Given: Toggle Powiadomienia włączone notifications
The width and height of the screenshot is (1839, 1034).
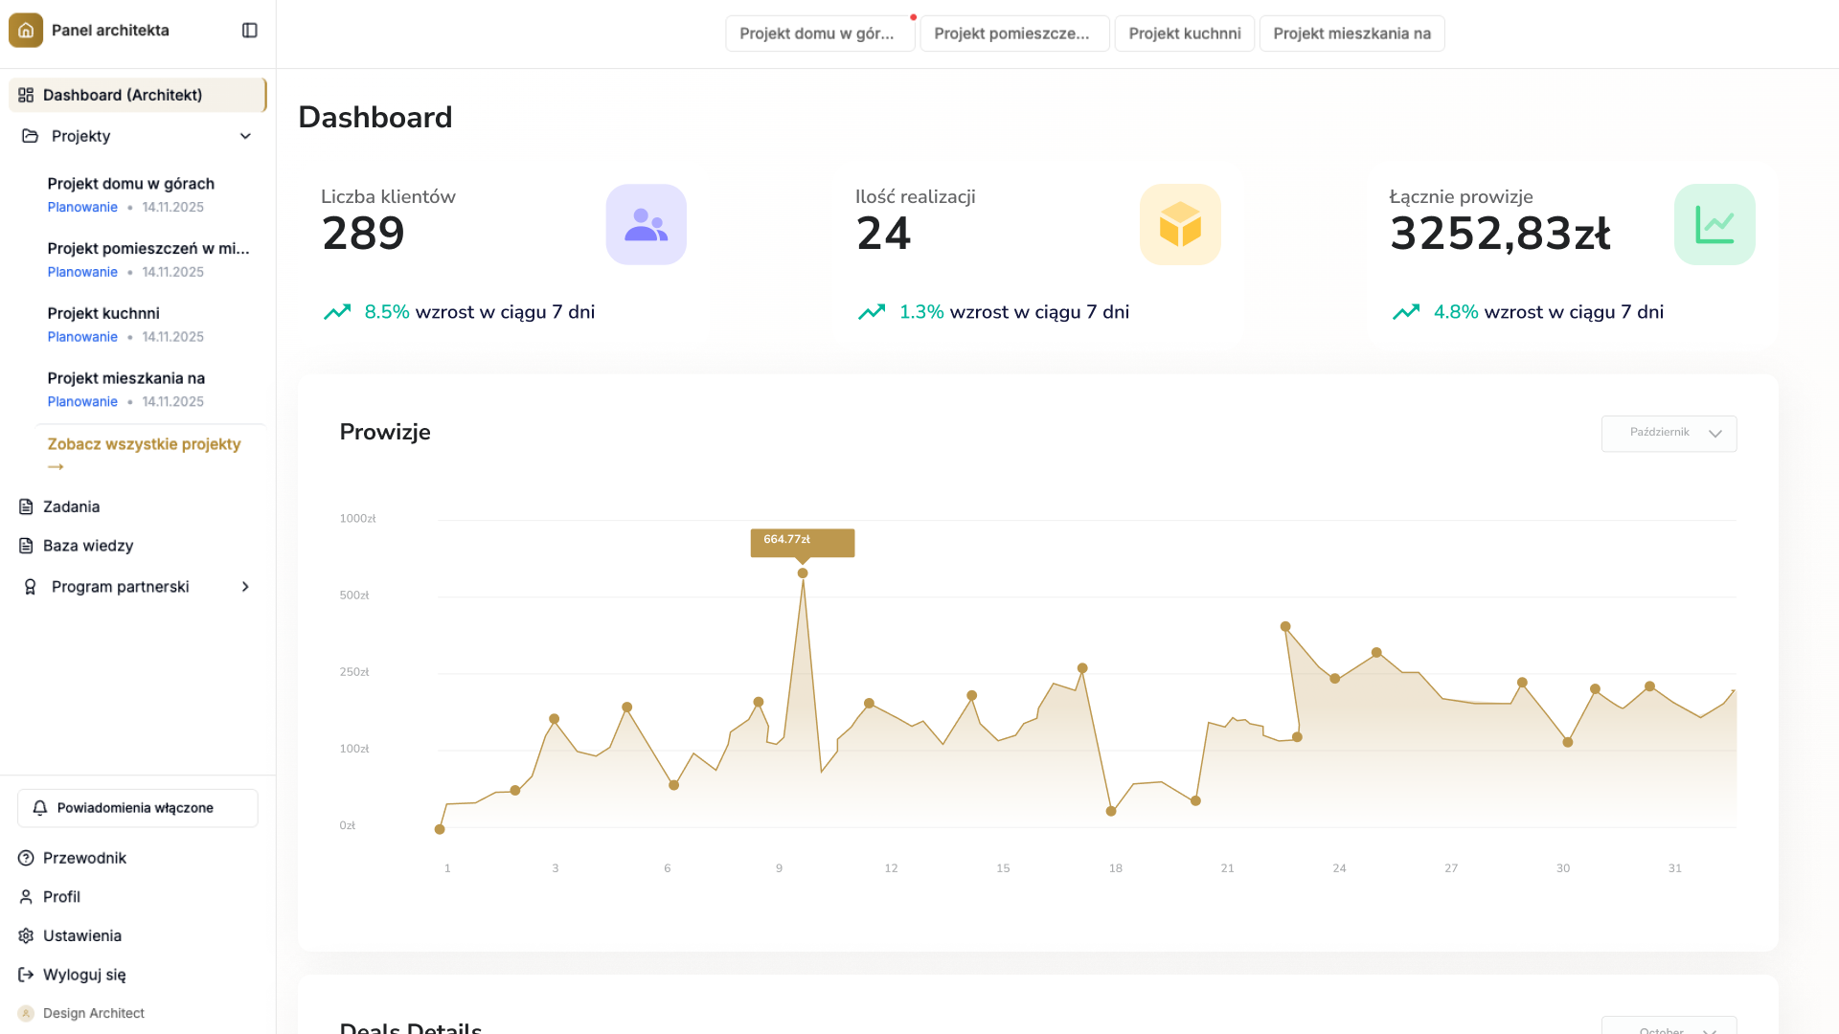Looking at the screenshot, I should pos(137,807).
